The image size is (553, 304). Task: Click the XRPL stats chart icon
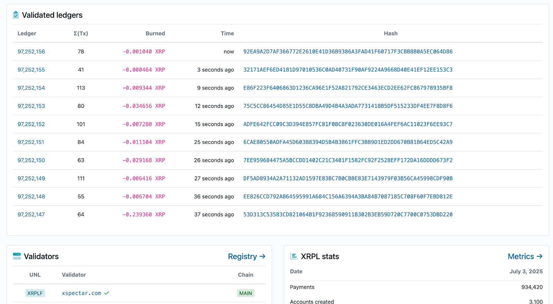click(x=294, y=256)
